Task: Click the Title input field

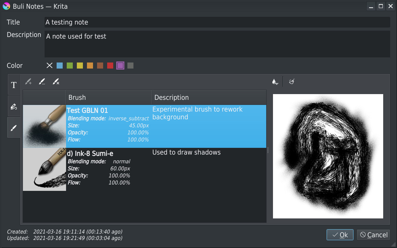Action: (x=217, y=22)
